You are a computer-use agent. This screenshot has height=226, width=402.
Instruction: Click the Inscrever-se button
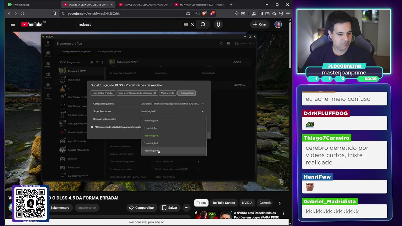[87, 208]
